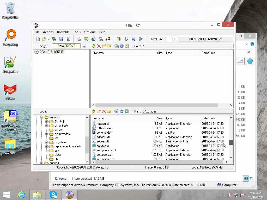This screenshot has width=267, height=200.
Task: Expand the etwproviders folder node
Action: pyautogui.click(x=46, y=134)
